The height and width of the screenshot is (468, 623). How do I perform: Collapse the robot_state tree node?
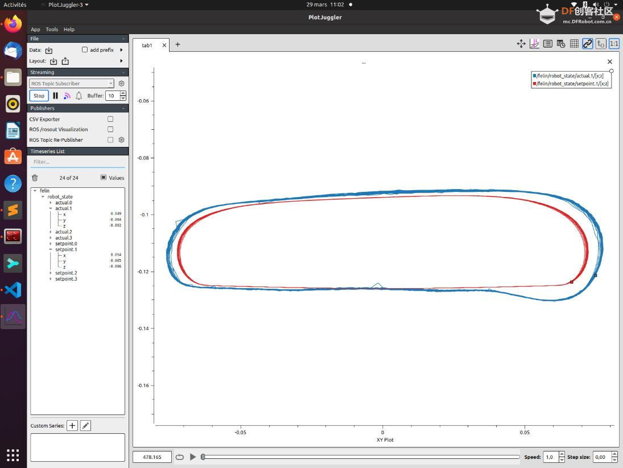pos(43,196)
